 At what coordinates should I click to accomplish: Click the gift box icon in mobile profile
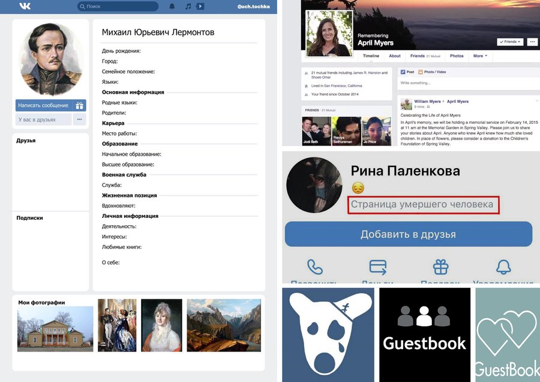[441, 267]
